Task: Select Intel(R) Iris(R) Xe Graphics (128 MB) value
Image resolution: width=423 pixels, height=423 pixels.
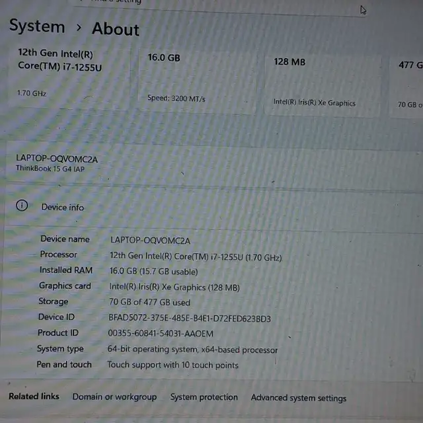Action: point(174,287)
